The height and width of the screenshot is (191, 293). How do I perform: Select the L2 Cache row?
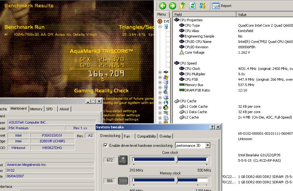(233, 117)
